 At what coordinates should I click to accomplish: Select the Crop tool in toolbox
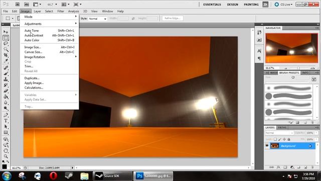click(x=6, y=55)
